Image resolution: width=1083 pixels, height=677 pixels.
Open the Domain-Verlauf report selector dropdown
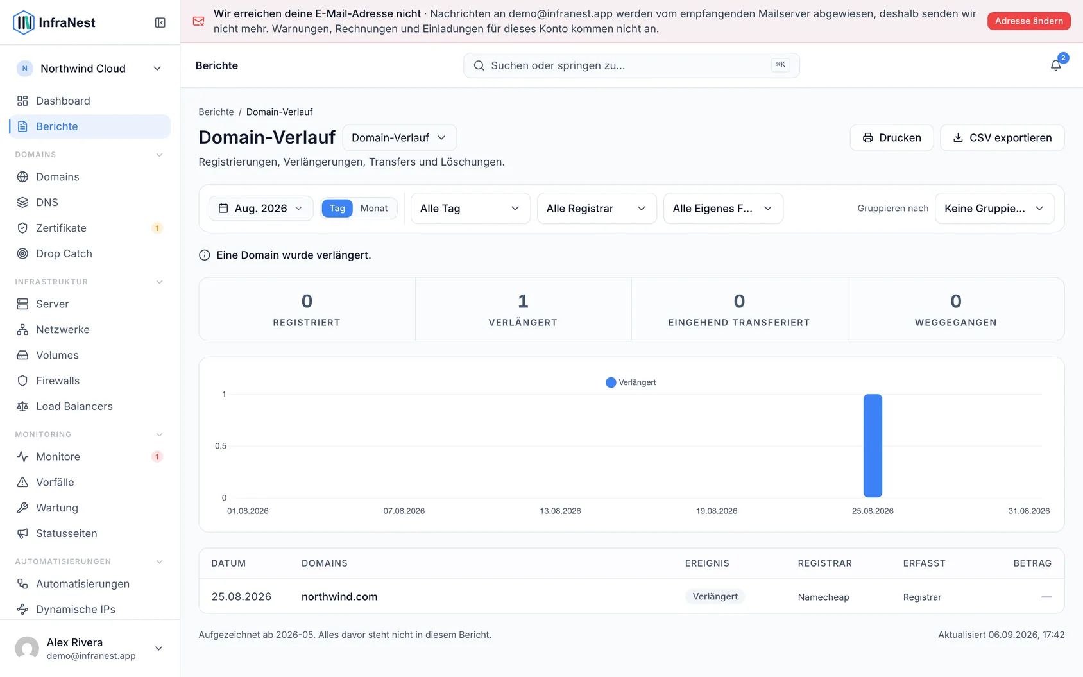pyautogui.click(x=399, y=137)
